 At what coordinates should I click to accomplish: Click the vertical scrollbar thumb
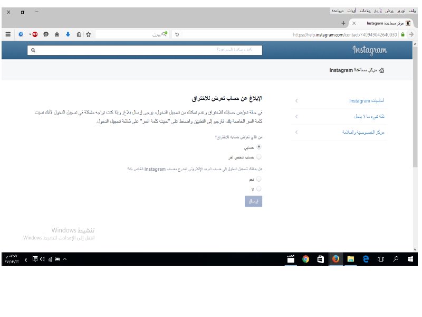click(415, 107)
